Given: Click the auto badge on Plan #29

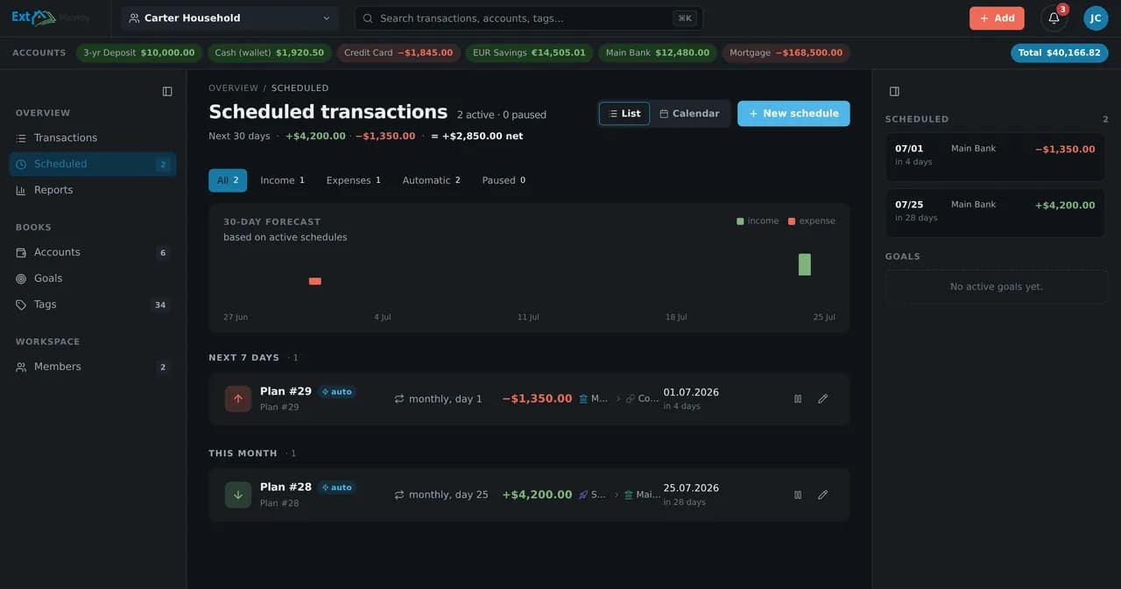Looking at the screenshot, I should [337, 392].
